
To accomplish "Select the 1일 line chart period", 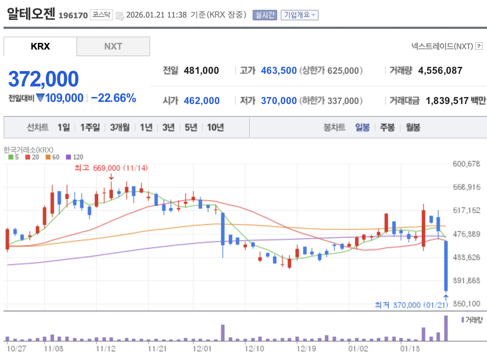I will point(64,127).
